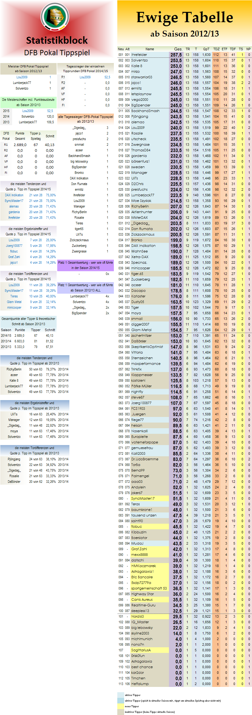Select 'SagittariusA' highlighted in yellow
The image size is (252, 715).
point(141,650)
